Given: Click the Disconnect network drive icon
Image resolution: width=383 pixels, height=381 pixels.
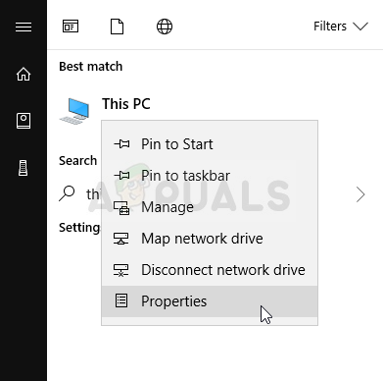Looking at the screenshot, I should click(120, 270).
